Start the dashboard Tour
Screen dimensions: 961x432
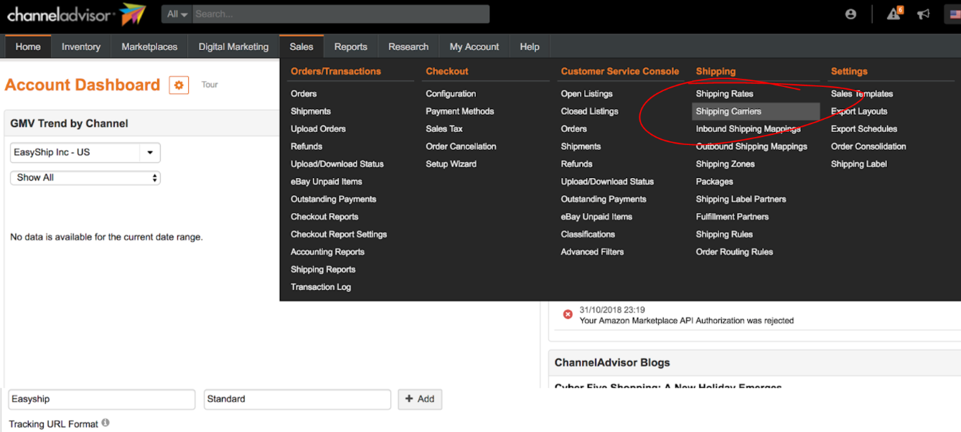click(210, 85)
